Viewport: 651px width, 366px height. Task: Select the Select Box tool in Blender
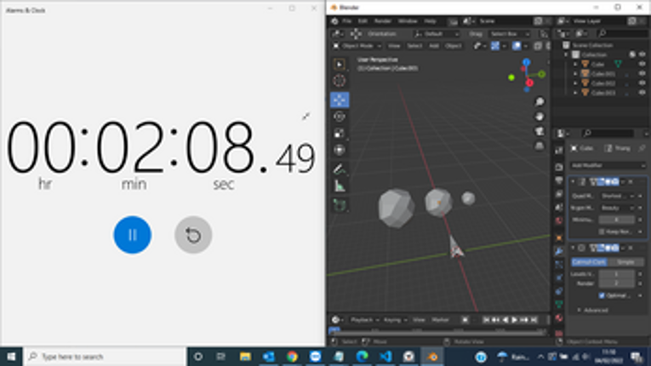340,65
